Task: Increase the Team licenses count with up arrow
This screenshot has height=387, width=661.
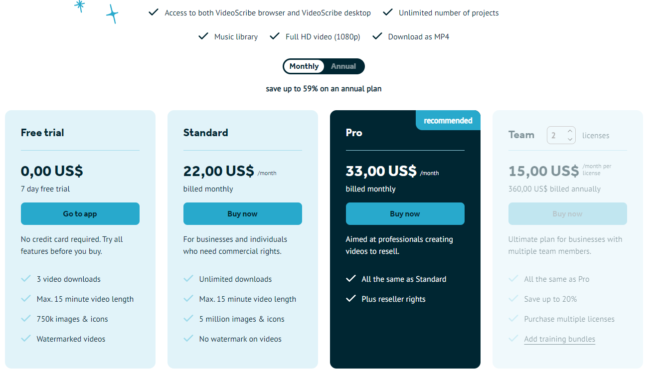Action: pos(570,132)
